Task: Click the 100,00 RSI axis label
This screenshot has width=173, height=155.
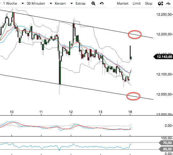Action: (166, 138)
